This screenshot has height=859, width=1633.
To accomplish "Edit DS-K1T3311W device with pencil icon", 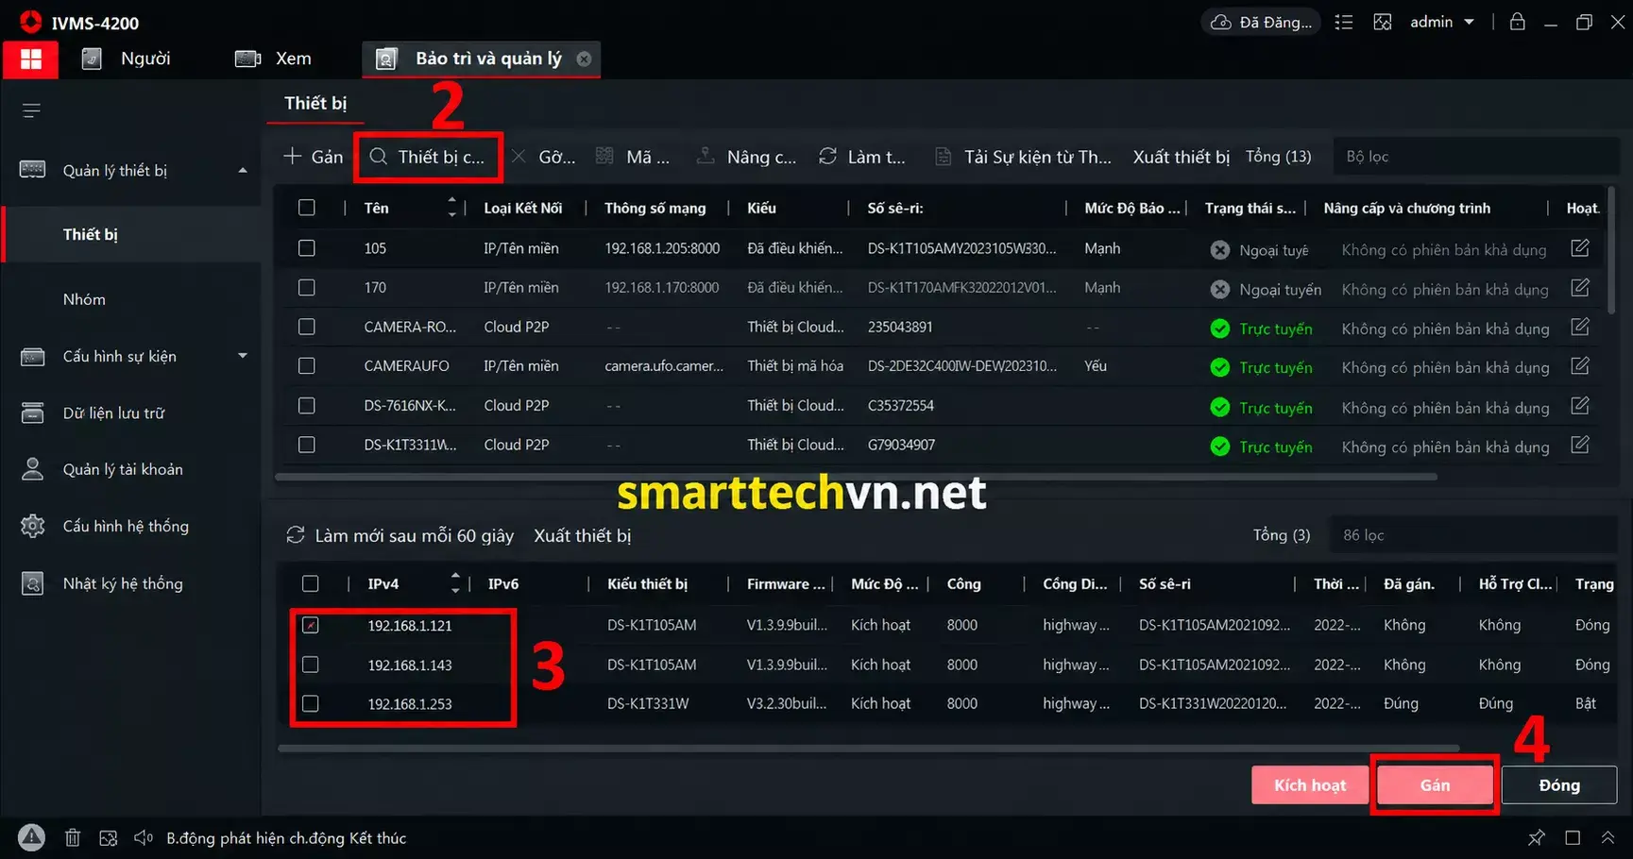I will click(x=1580, y=445).
